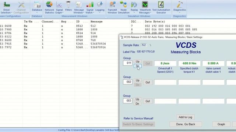Viewport: 236px width, 132px height.
Task: Click the Data Byte(s) column header
Action: coord(155,22)
